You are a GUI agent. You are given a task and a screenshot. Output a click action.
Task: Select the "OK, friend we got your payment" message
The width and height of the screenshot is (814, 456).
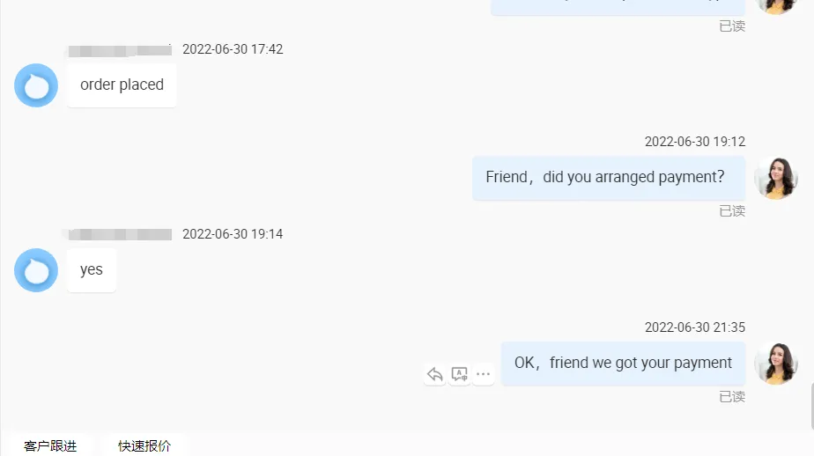(x=623, y=363)
